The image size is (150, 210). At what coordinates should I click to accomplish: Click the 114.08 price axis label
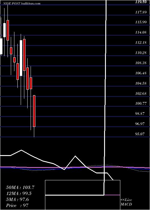click(x=141, y=32)
